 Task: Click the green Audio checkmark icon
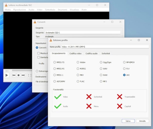coord(58,106)
